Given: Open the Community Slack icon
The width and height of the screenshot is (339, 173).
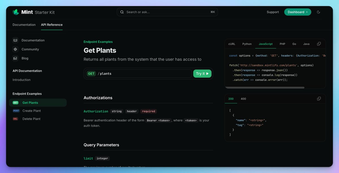Looking at the screenshot, I should point(15,49).
